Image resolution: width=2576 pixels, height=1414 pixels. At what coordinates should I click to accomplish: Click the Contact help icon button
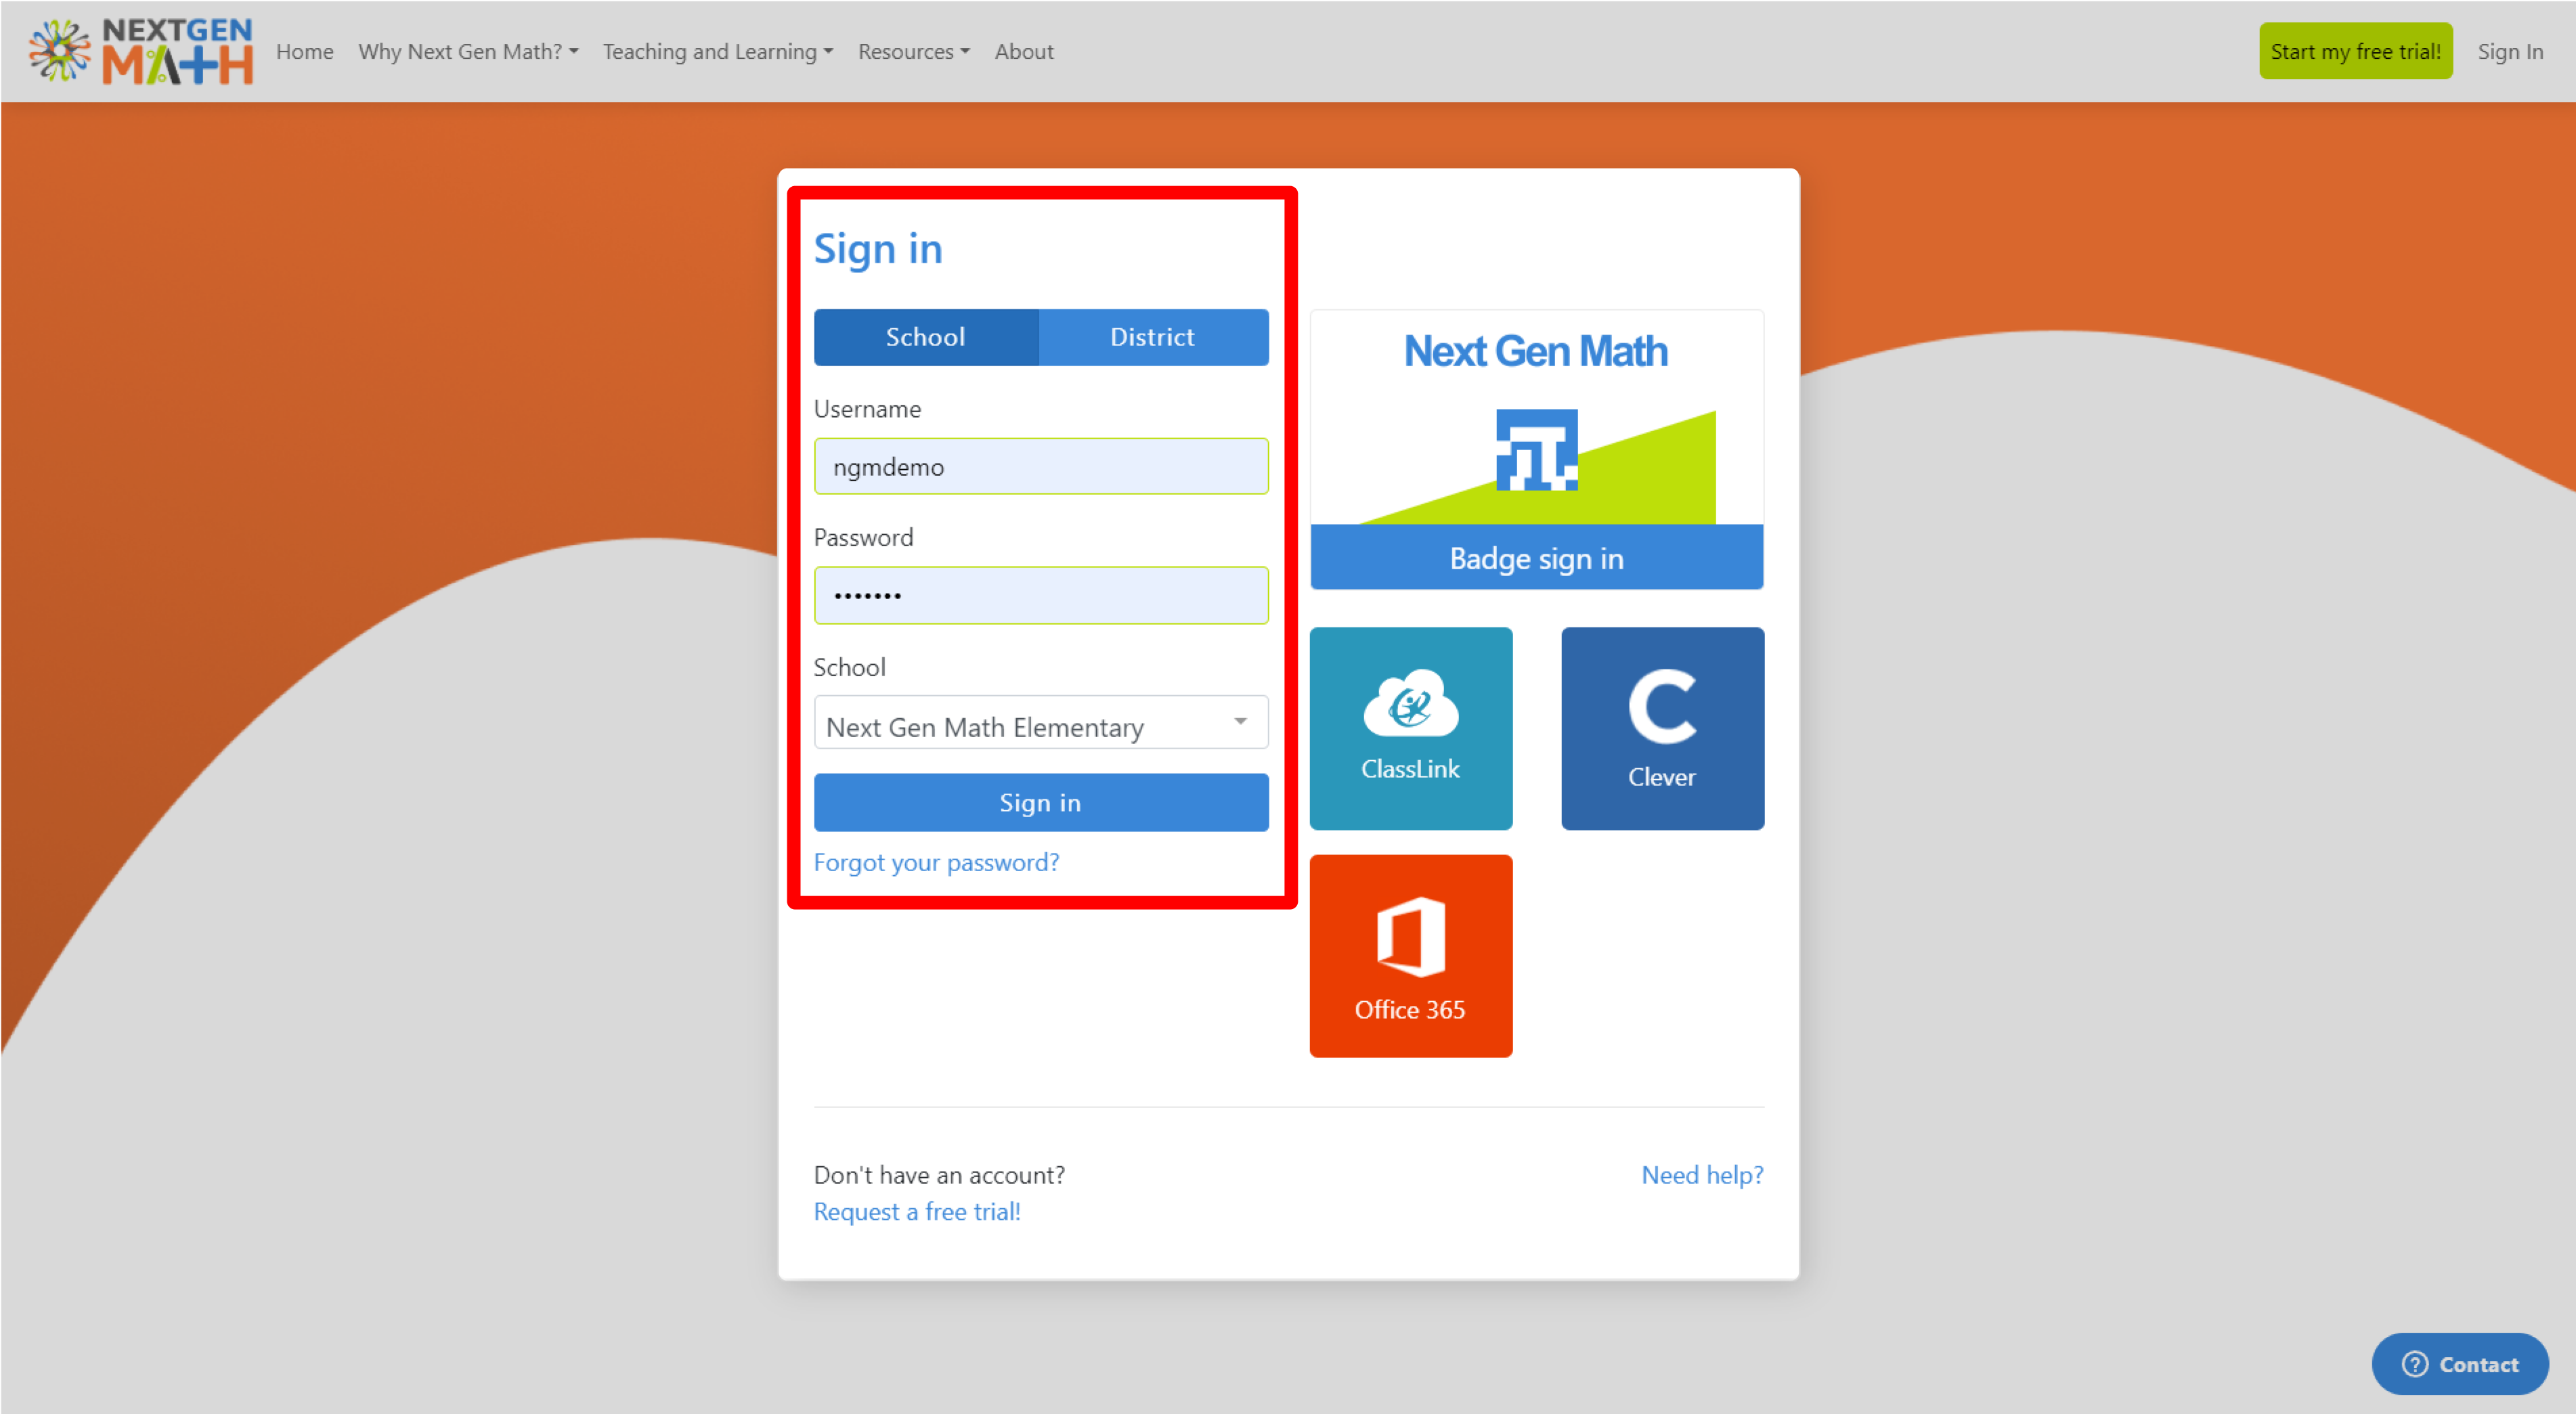2459,1364
